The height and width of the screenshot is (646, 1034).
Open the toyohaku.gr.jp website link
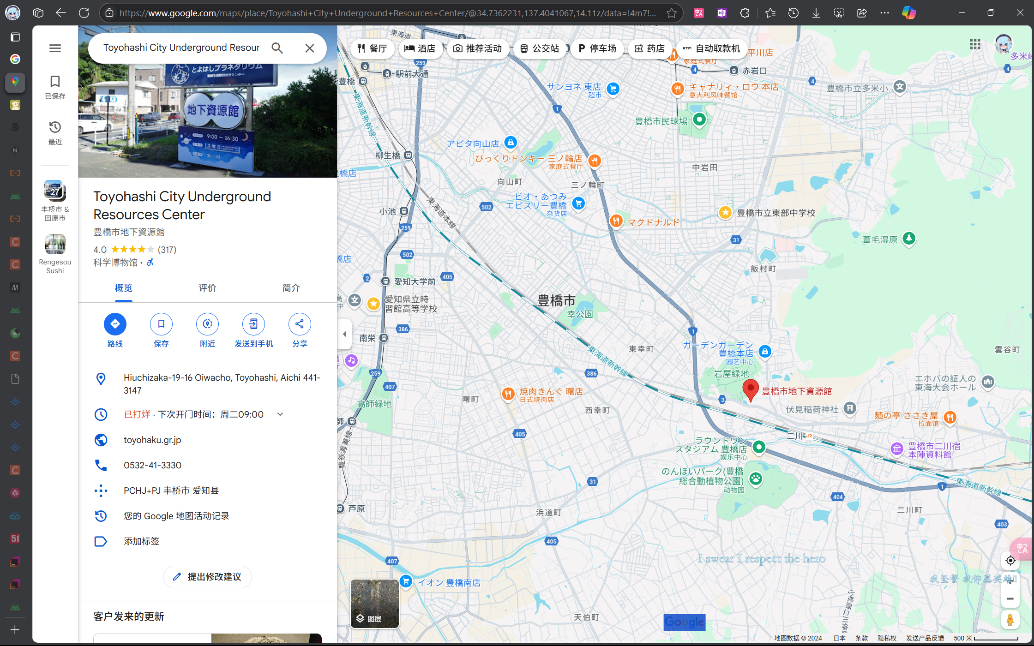point(152,440)
